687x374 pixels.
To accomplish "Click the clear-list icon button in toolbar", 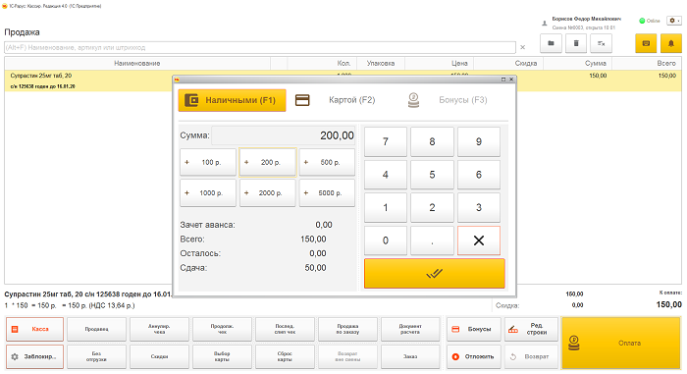I will click(x=601, y=43).
